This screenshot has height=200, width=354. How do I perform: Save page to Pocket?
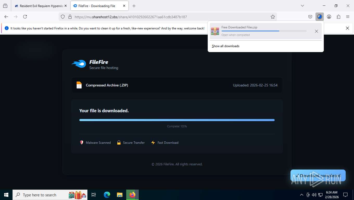tap(310, 17)
